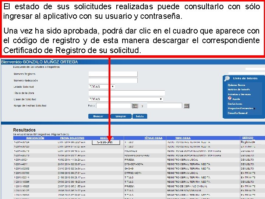Click the Buscar button
This screenshot has height=199, width=265.
98,116
